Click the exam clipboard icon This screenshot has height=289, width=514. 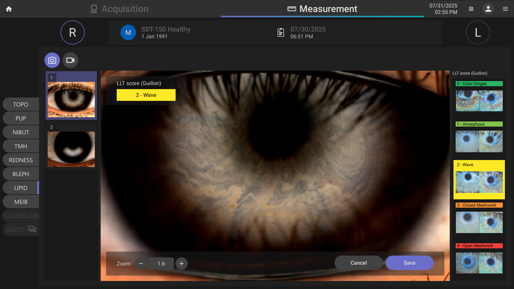[x=281, y=32]
